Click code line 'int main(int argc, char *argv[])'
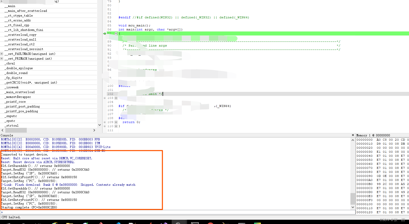409x224 pixels. click(150, 29)
